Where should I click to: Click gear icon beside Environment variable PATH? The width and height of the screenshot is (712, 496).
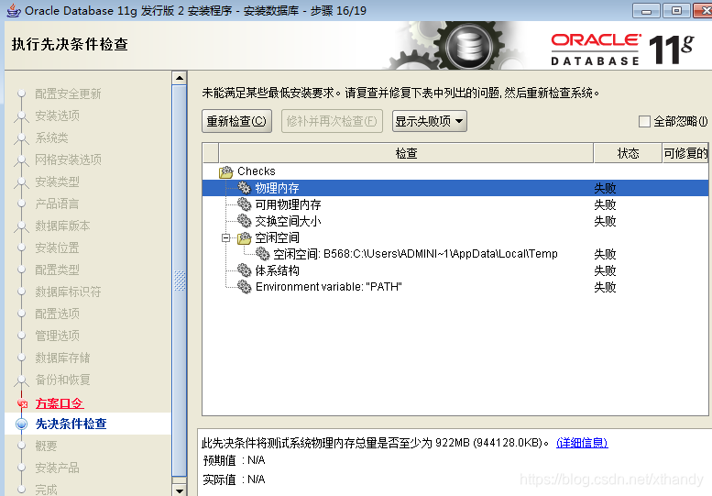(245, 287)
